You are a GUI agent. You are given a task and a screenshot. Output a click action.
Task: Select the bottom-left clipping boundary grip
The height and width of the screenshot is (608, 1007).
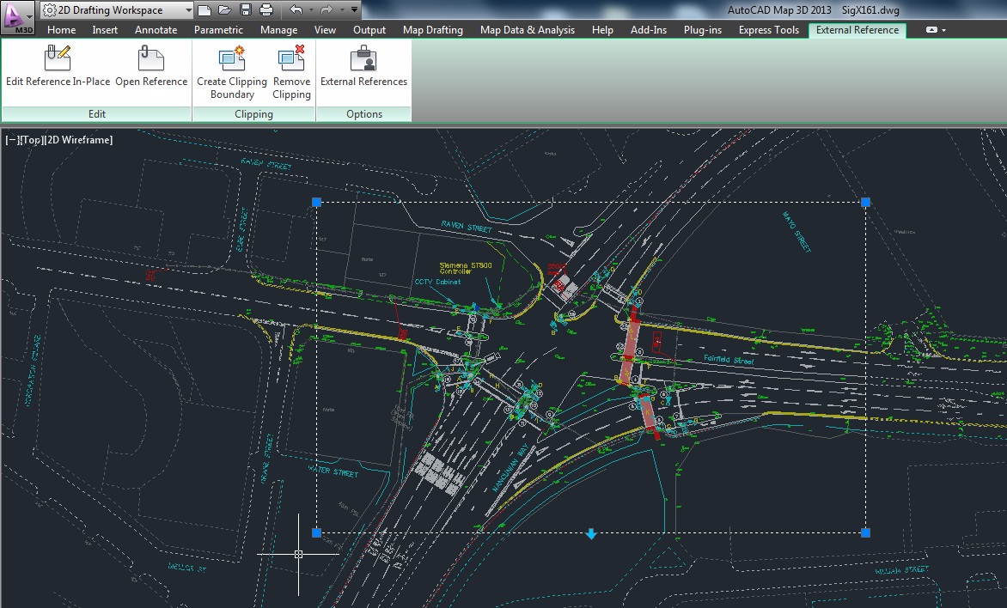[x=316, y=532]
